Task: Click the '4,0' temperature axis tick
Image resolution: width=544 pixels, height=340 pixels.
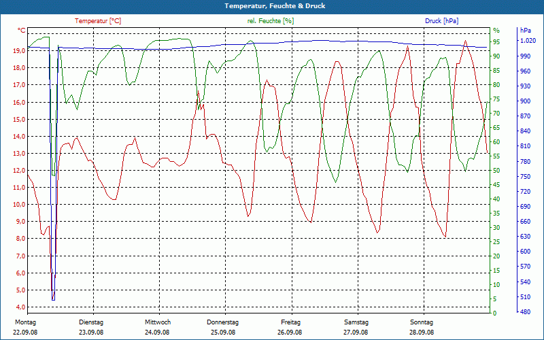Action: tap(20, 307)
